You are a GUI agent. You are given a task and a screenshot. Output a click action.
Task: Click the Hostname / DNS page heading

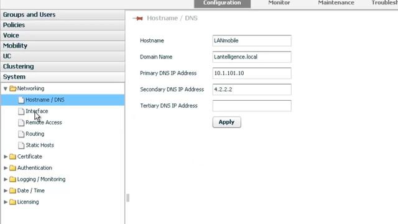pyautogui.click(x=172, y=18)
